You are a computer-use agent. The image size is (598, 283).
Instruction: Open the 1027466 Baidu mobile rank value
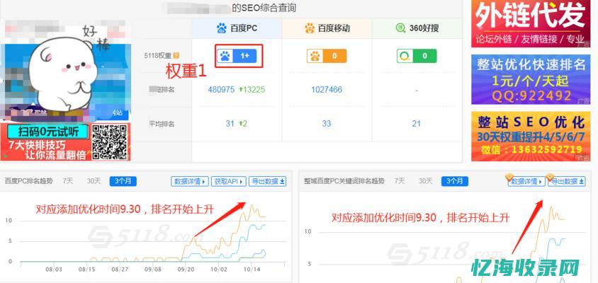(327, 90)
